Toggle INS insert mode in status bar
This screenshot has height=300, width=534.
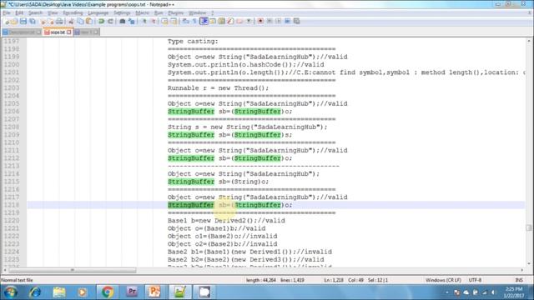click(x=519, y=280)
